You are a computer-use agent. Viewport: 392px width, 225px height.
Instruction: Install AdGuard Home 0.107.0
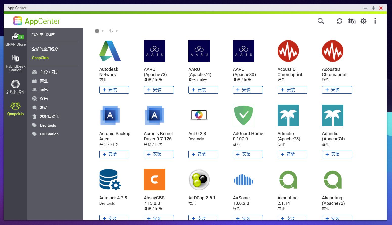click(248, 154)
